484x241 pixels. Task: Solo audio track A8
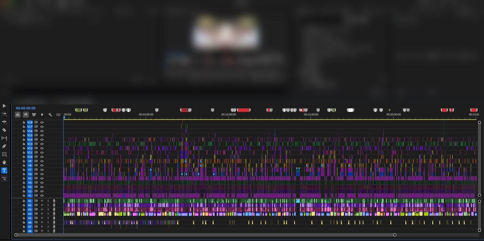(48, 231)
